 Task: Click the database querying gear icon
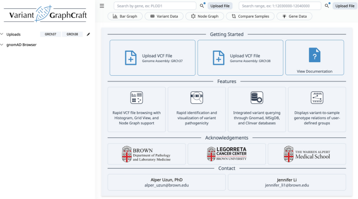[x=257, y=98]
